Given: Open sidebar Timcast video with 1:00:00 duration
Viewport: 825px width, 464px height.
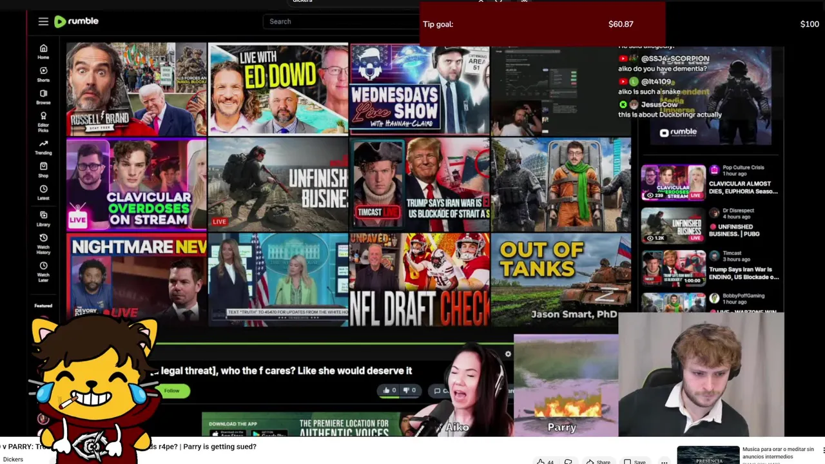Looking at the screenshot, I should (673, 268).
